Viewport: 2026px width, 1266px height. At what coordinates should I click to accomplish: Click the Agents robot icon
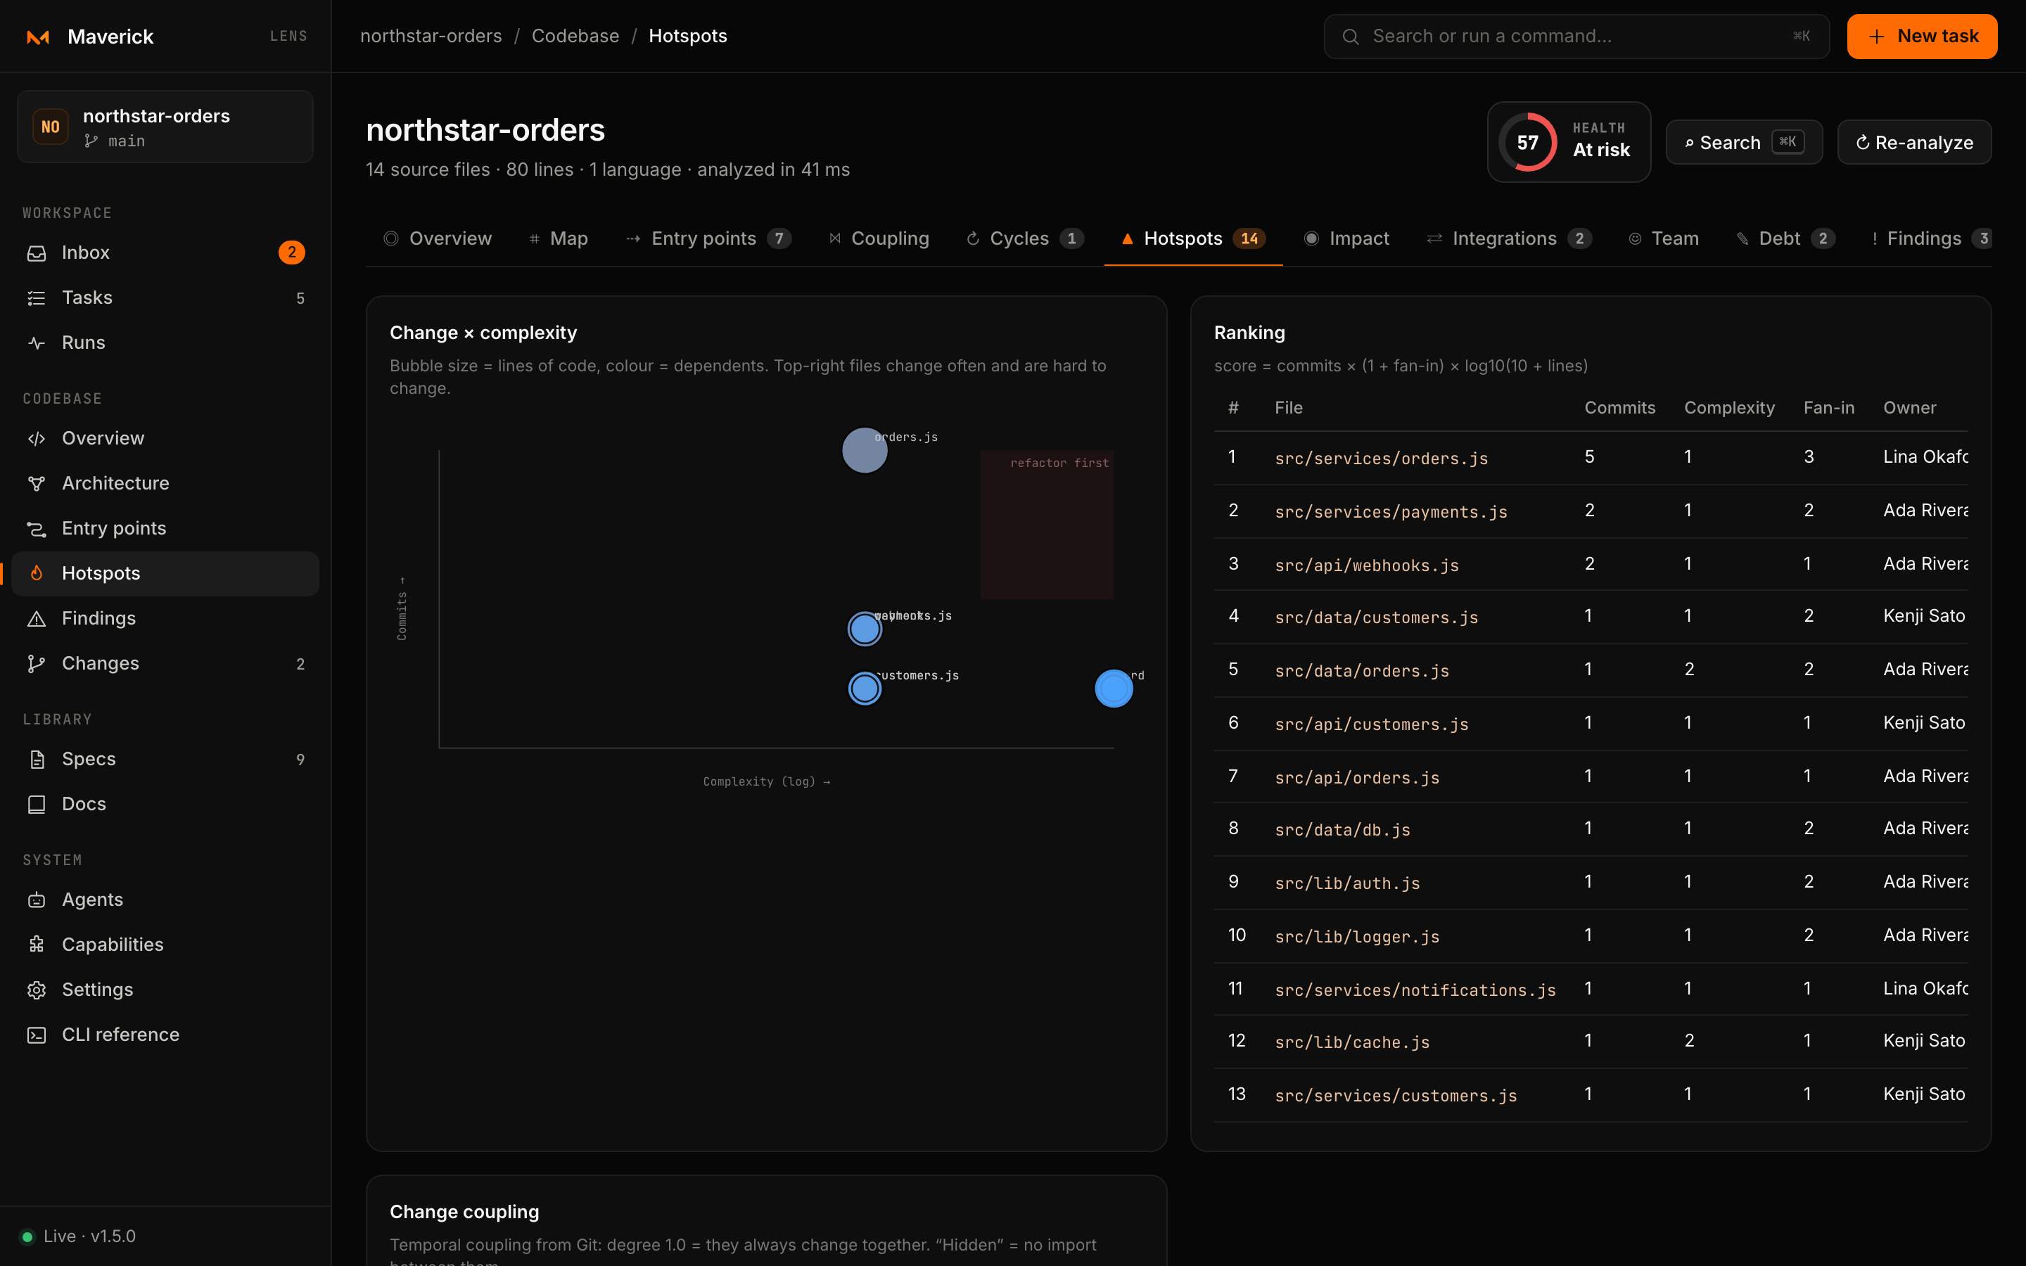point(37,900)
